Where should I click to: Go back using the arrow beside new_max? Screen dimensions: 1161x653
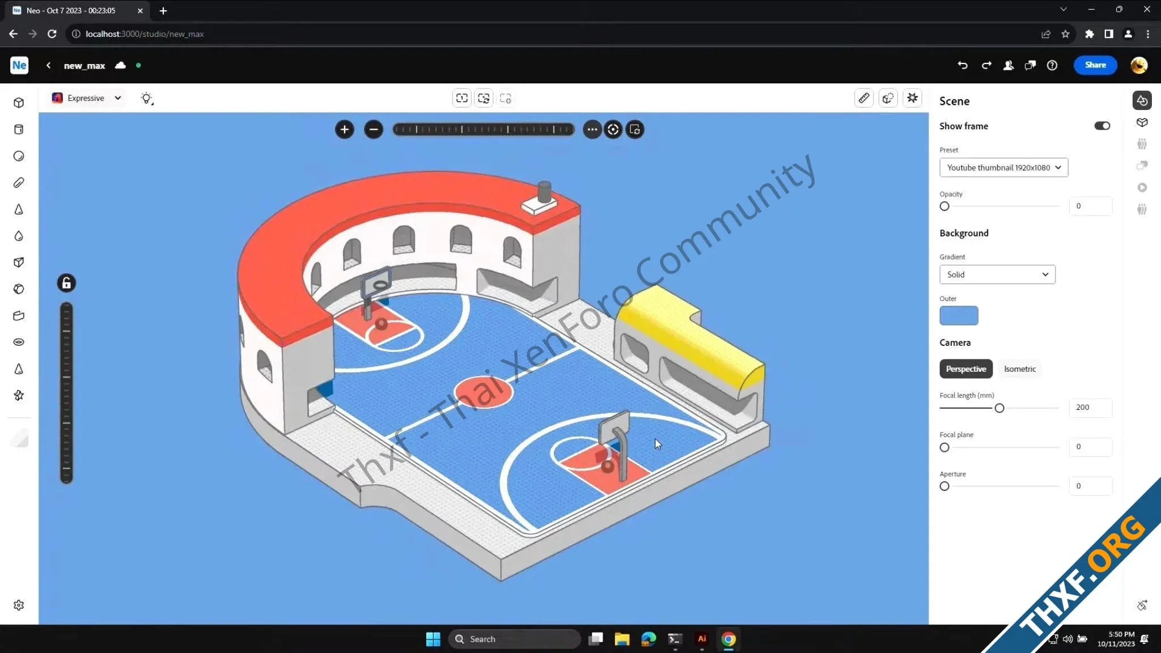(x=49, y=65)
